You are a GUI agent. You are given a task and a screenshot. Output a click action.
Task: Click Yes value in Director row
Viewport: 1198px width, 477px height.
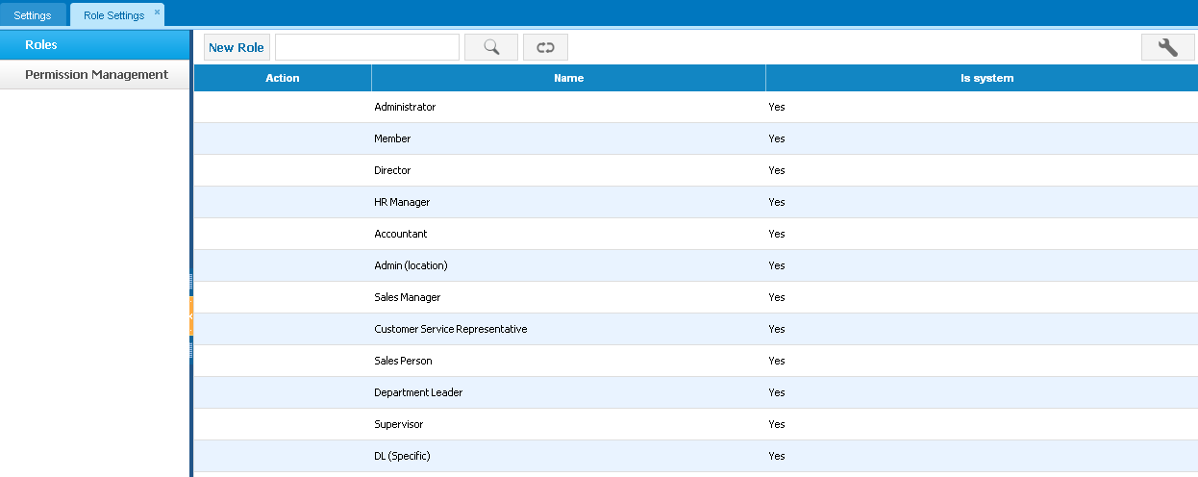[777, 170]
